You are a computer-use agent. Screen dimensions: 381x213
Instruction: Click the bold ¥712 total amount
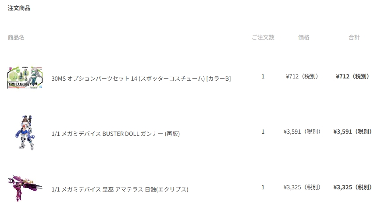(x=353, y=76)
